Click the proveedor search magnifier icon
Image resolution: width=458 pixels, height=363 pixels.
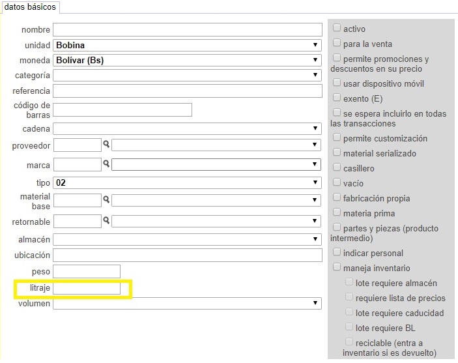pos(106,144)
